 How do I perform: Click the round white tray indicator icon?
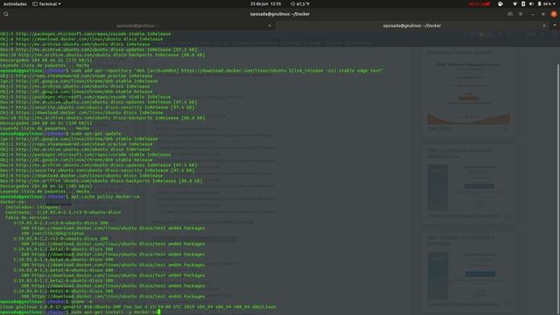[x=500, y=3]
